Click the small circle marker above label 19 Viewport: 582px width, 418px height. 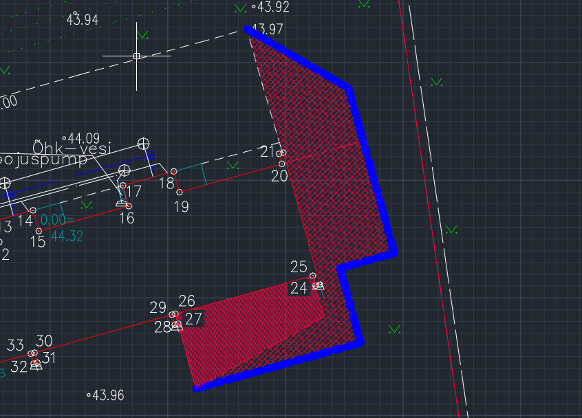click(180, 192)
